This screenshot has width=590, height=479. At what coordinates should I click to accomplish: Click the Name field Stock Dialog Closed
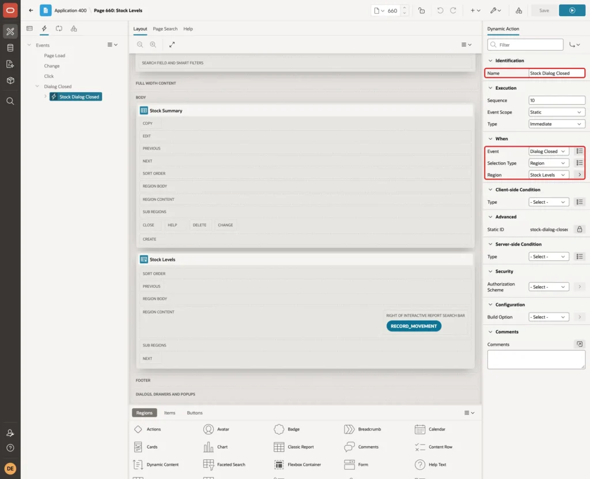pos(557,73)
